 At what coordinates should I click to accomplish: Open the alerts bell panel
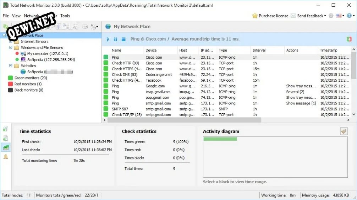pos(5,157)
